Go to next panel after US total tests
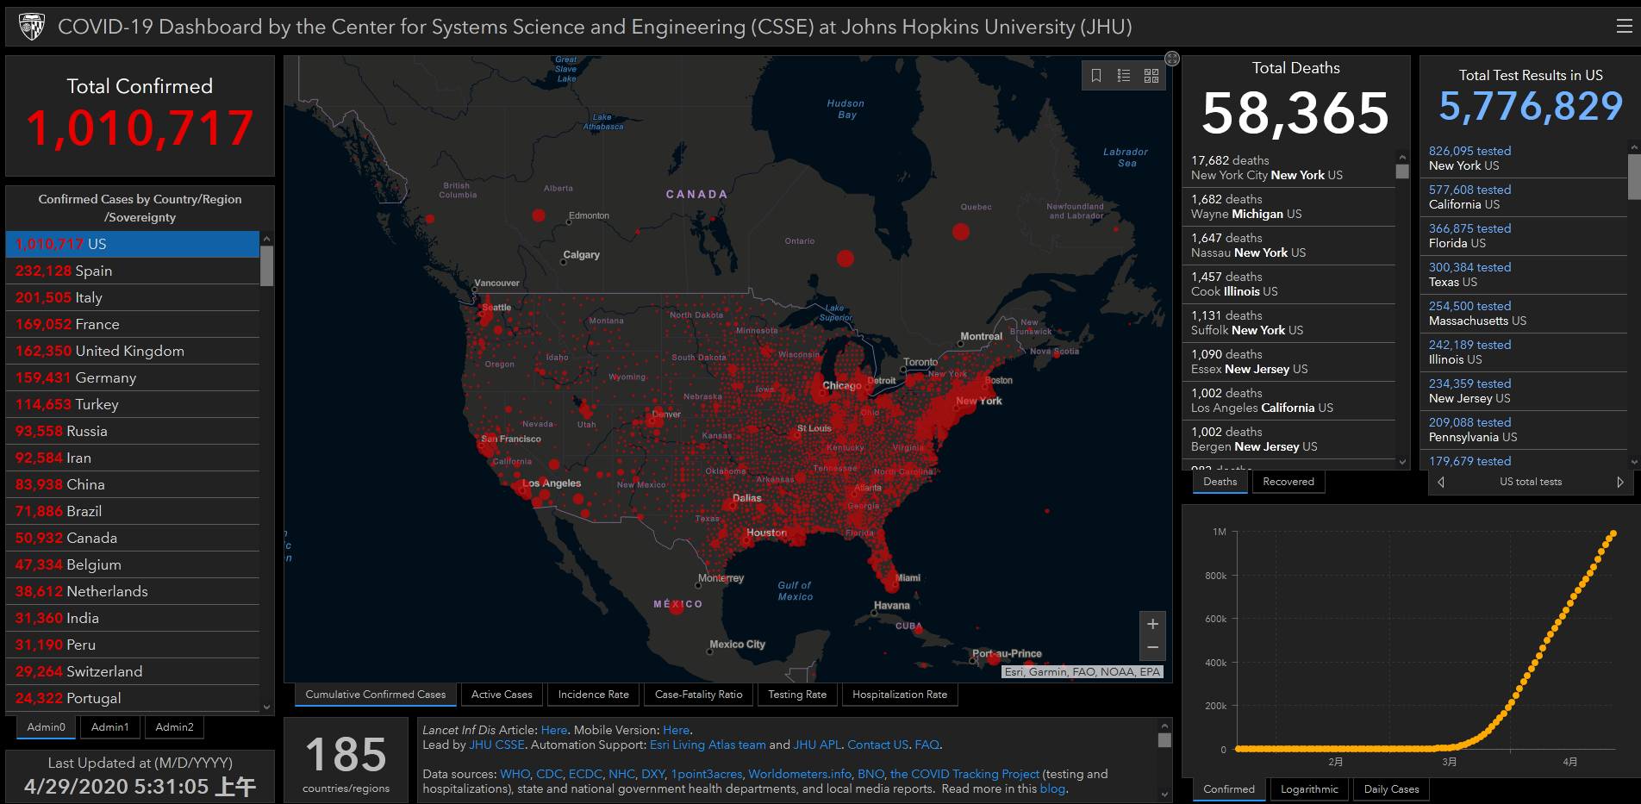 [x=1619, y=482]
